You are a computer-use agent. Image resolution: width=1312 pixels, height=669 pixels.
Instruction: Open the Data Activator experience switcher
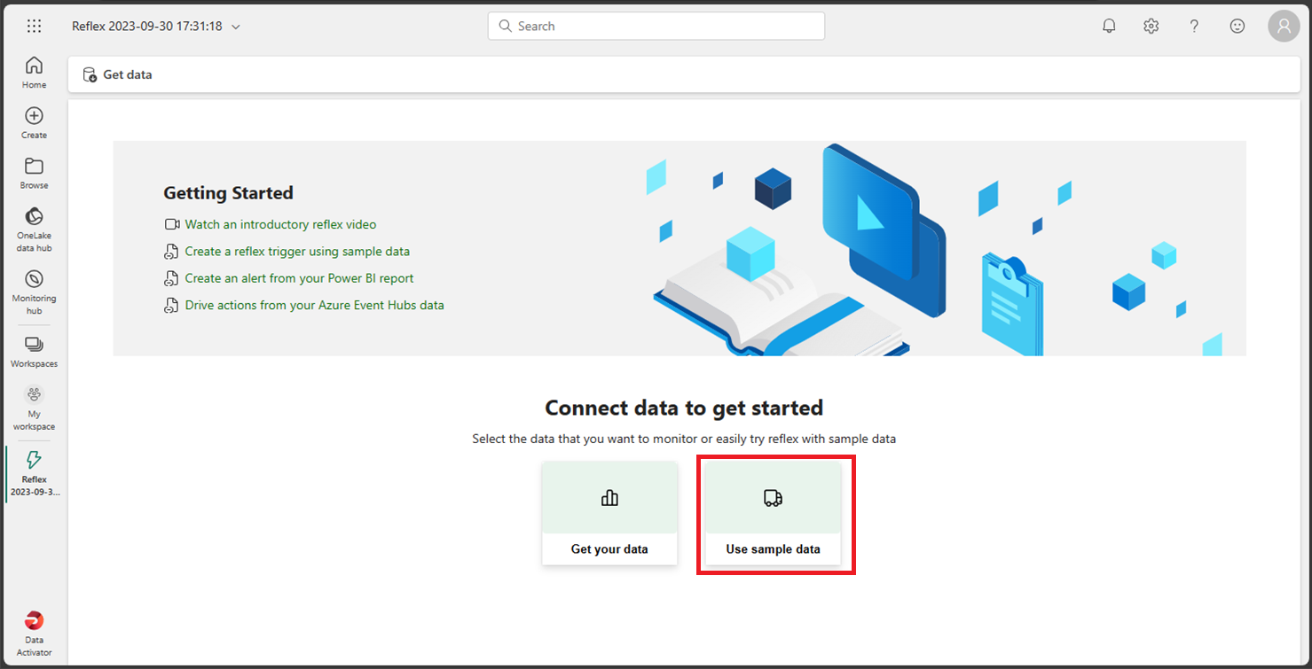click(x=34, y=634)
